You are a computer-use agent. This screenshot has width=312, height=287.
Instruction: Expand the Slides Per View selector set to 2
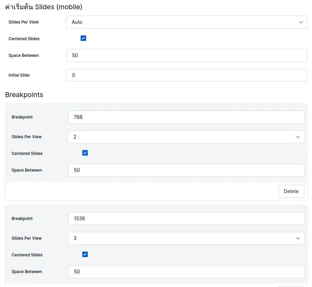pyautogui.click(x=186, y=137)
